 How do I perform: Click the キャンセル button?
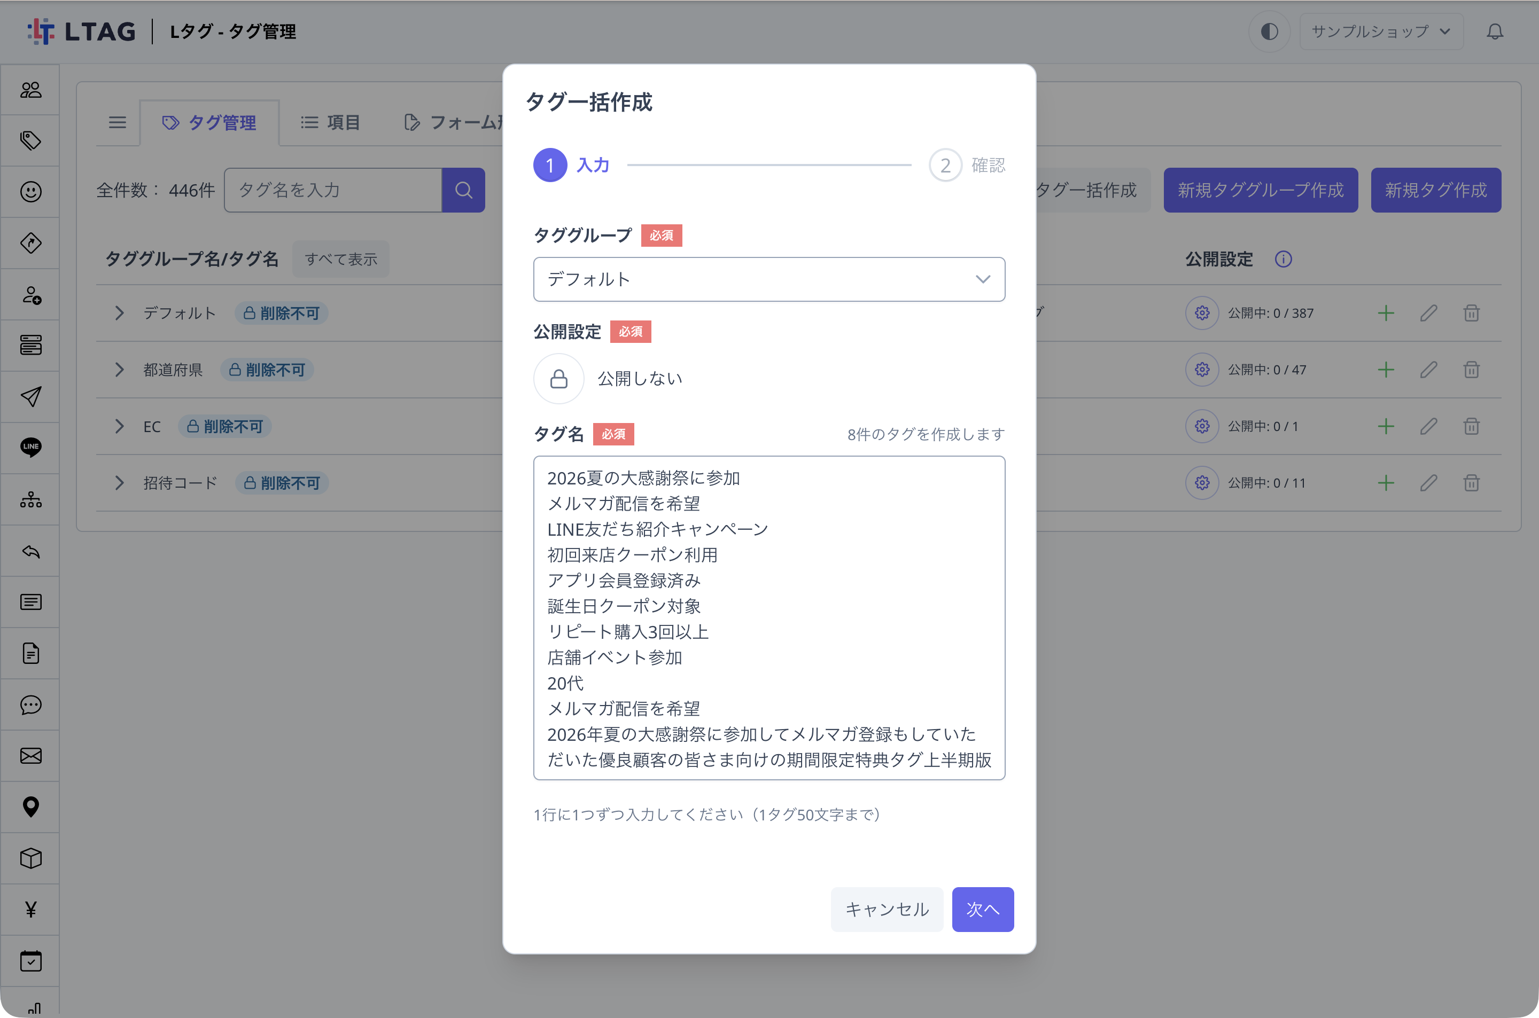point(887,909)
